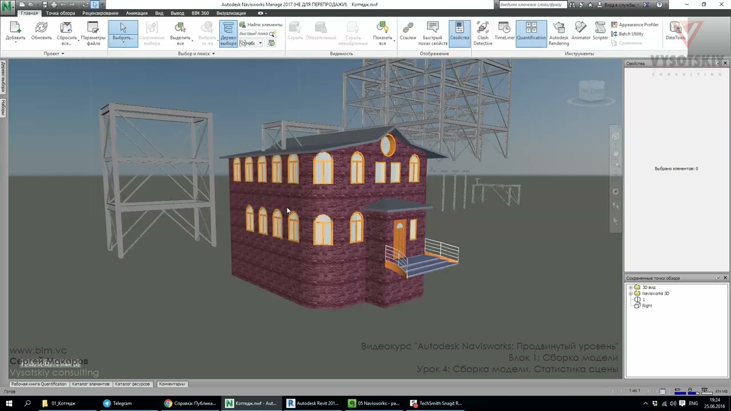Viewport: 731px width, 411px height.
Task: Activate the Выбрать selection tool
Action: tap(123, 33)
